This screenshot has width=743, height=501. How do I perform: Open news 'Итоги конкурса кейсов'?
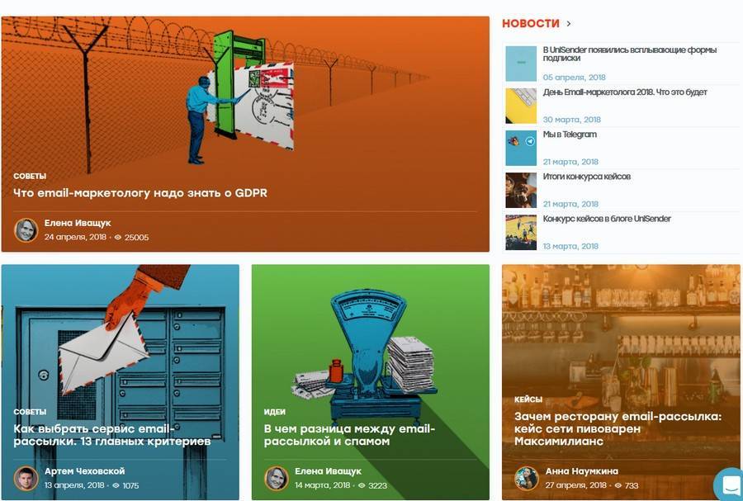[587, 177]
